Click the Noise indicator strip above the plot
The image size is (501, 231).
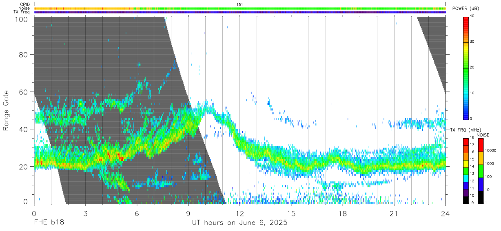[240, 8]
